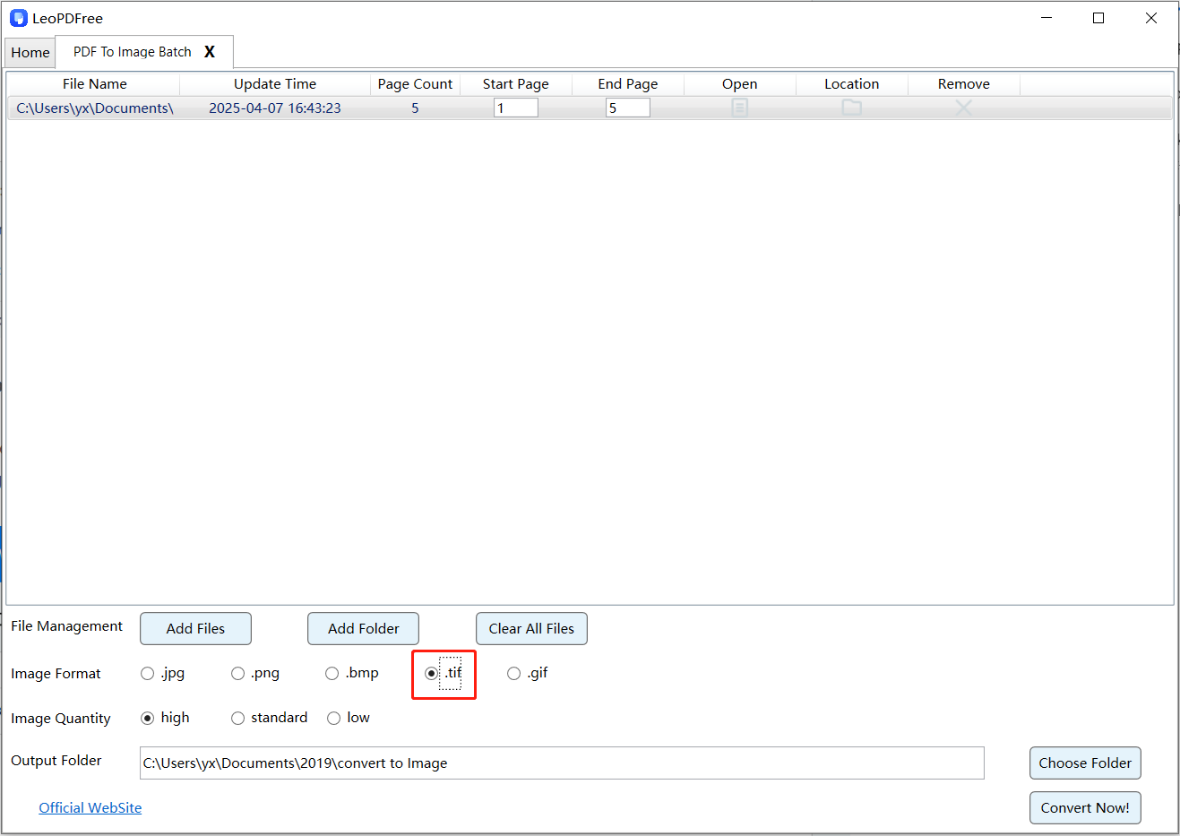1180x836 pixels.
Task: Click the LeoPDFree app logo icon
Action: coord(18,18)
